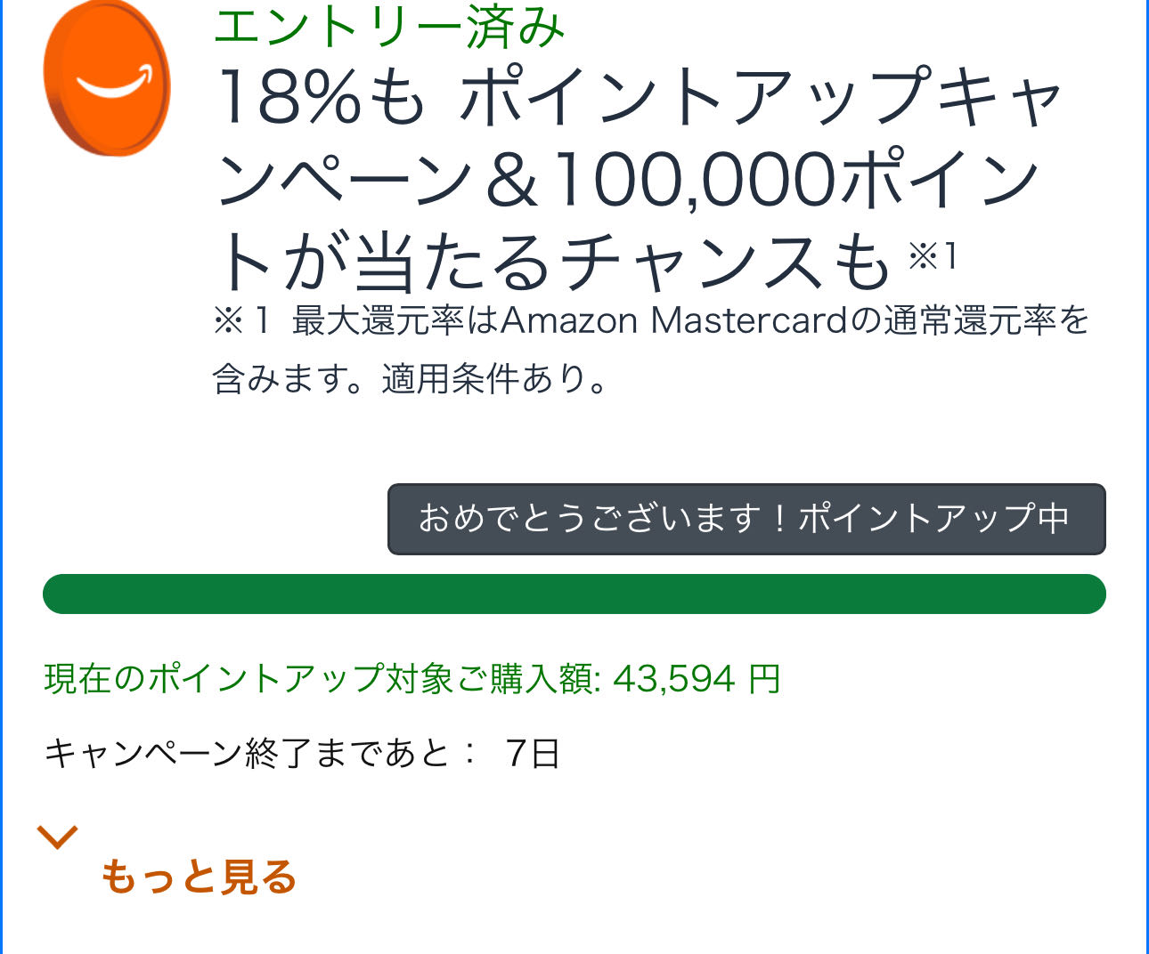Open the もっと見る link

point(198,877)
